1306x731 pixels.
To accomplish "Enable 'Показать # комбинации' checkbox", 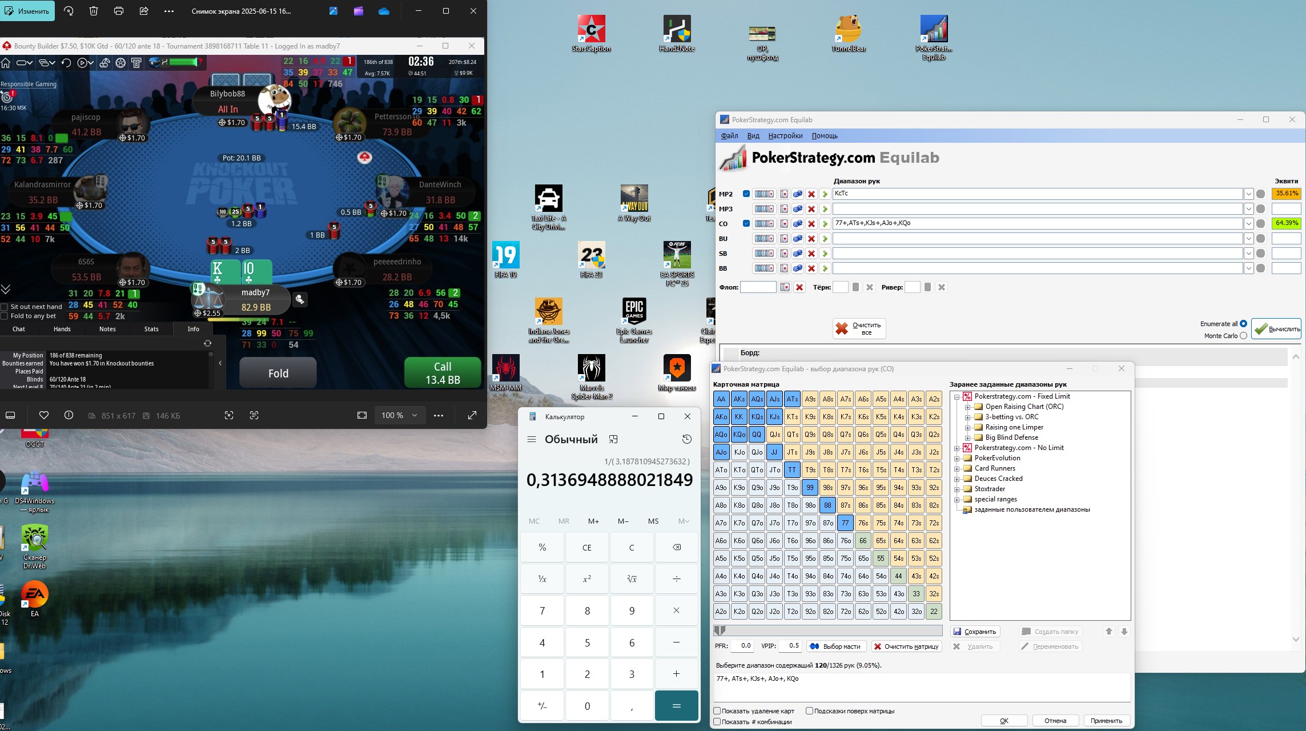I will 717,722.
